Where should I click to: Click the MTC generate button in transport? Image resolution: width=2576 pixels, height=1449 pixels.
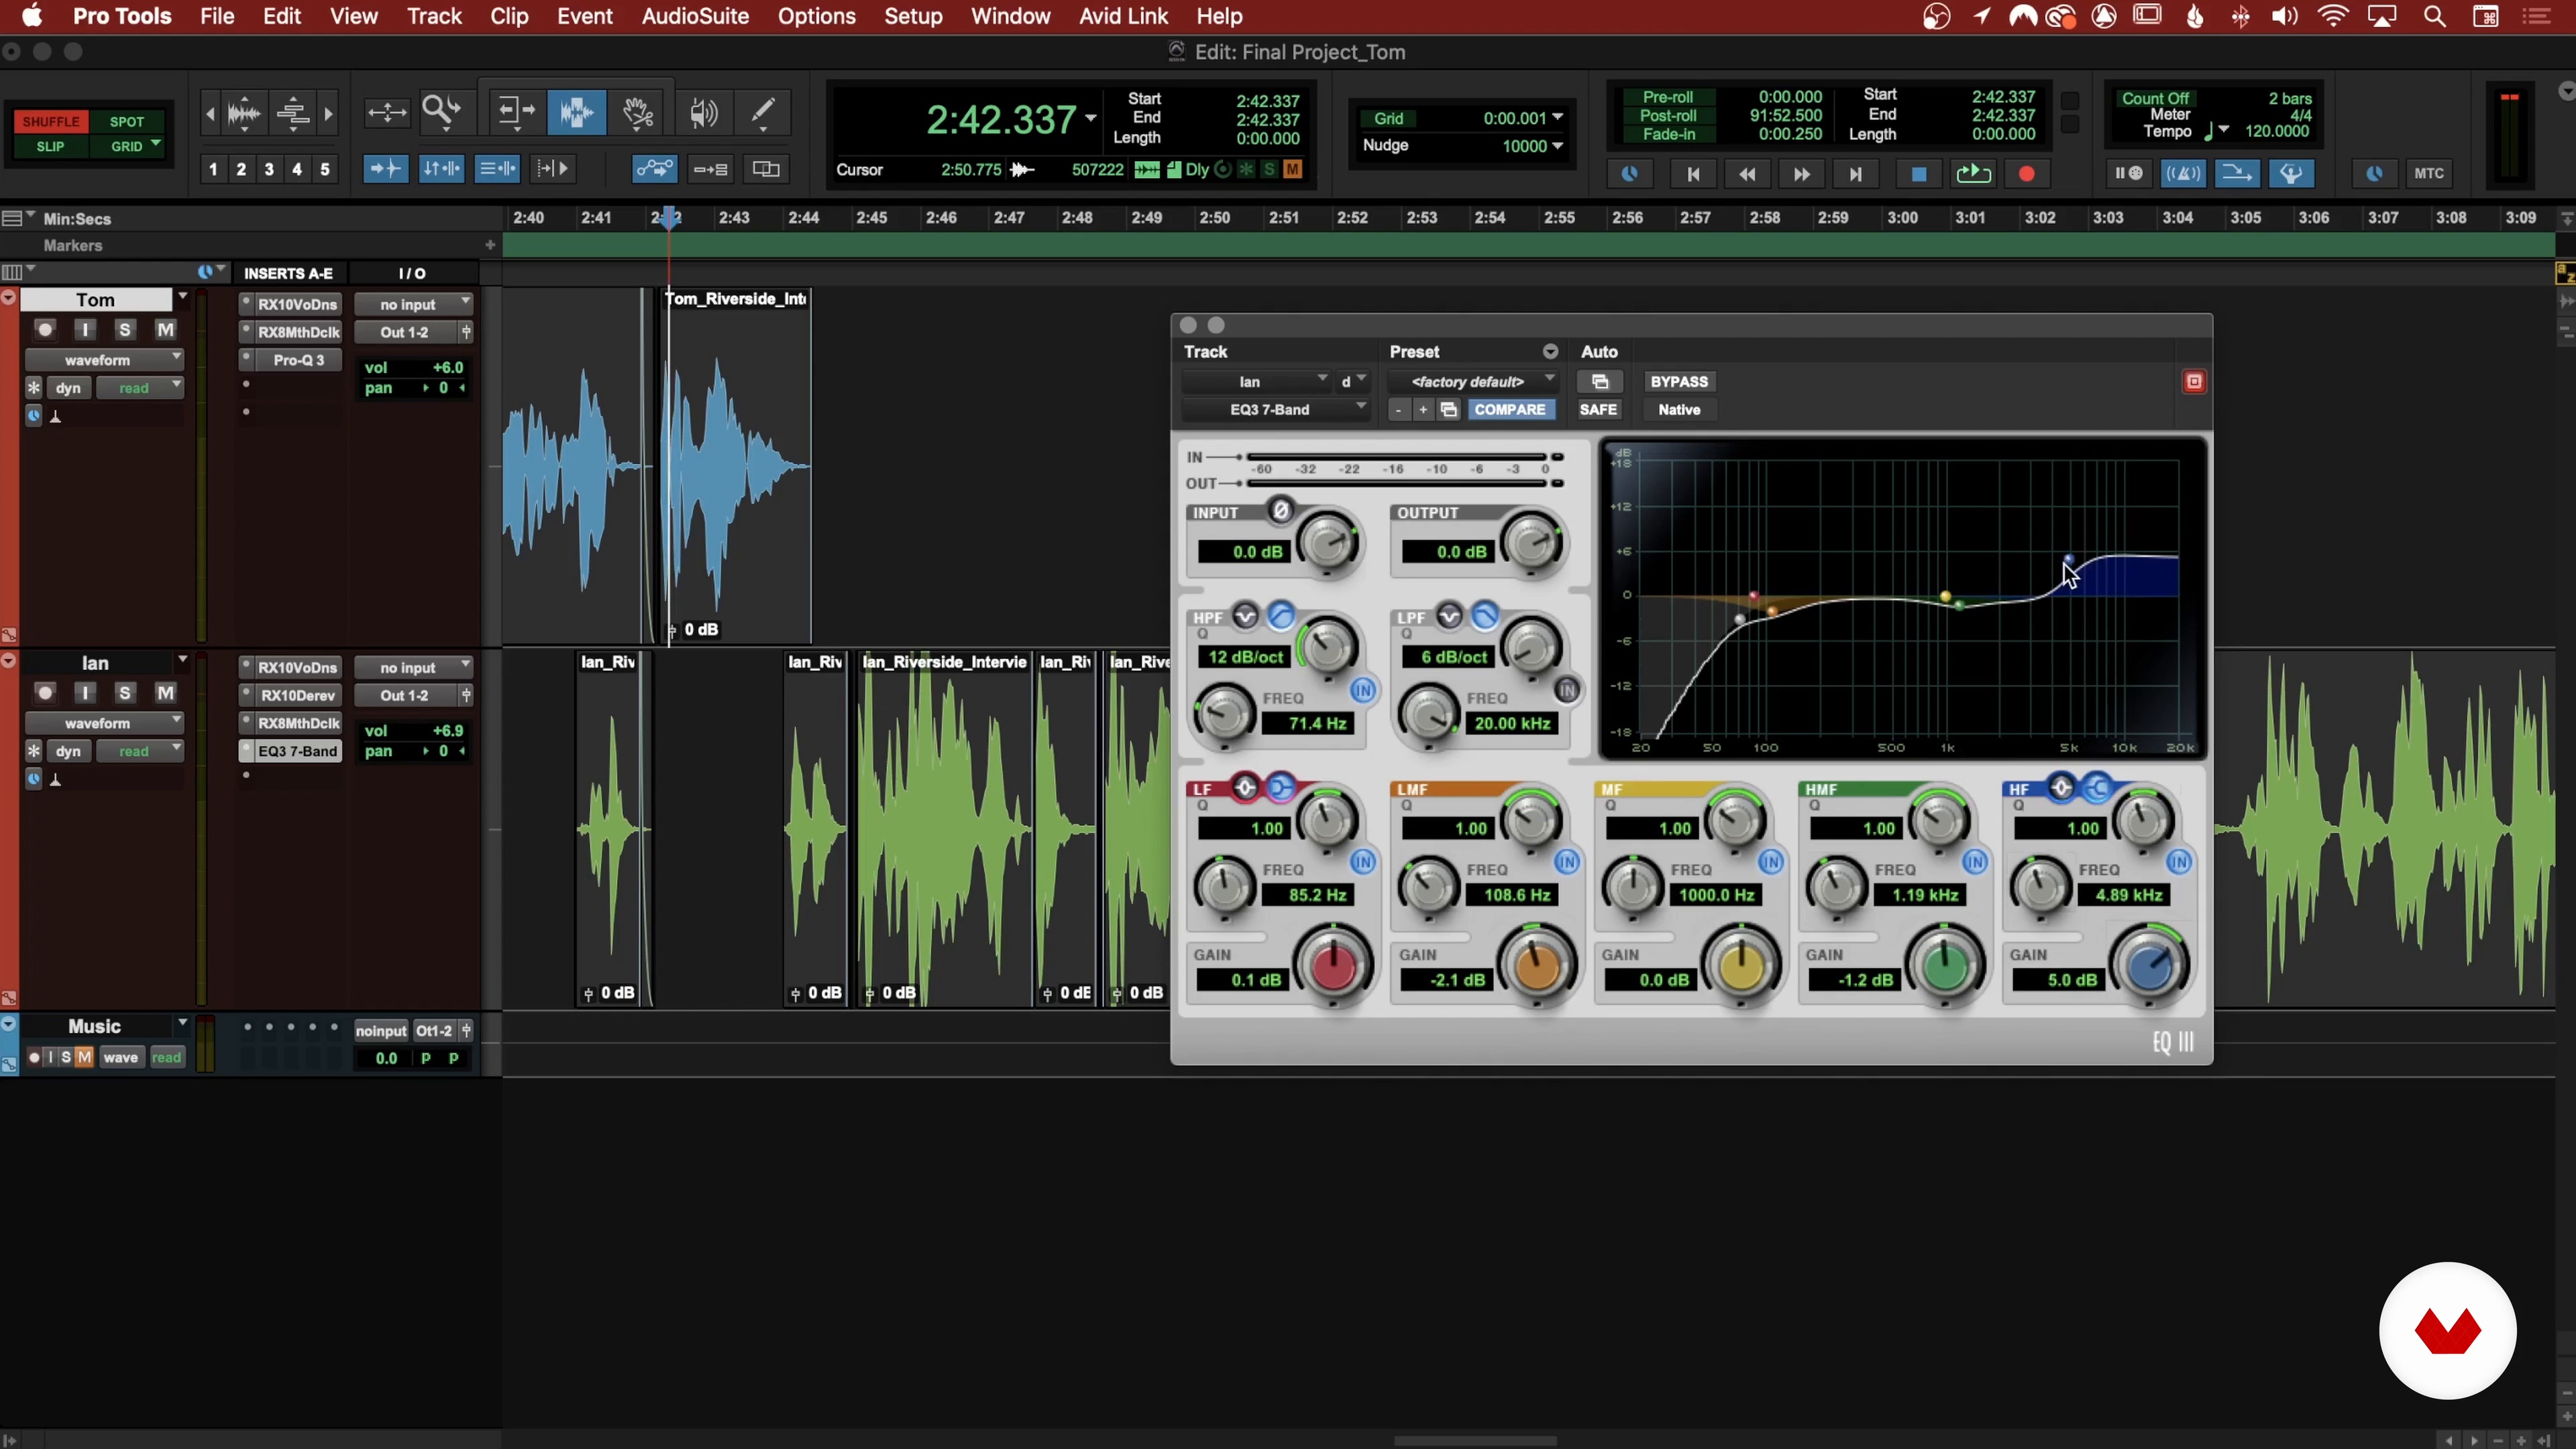point(2428,174)
